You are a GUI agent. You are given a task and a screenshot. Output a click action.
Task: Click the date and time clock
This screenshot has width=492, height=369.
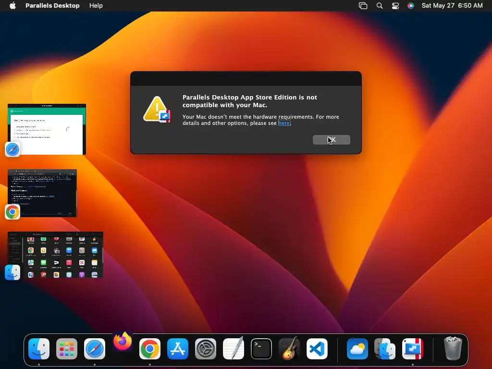(452, 6)
